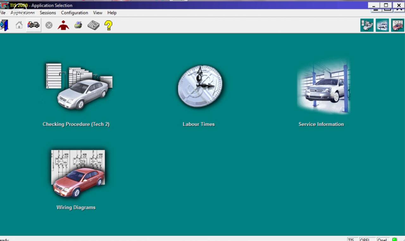Open Checking Procedure (Tech 2) silver car picture
Viewport: 405px width, 241px height.
[x=79, y=86]
